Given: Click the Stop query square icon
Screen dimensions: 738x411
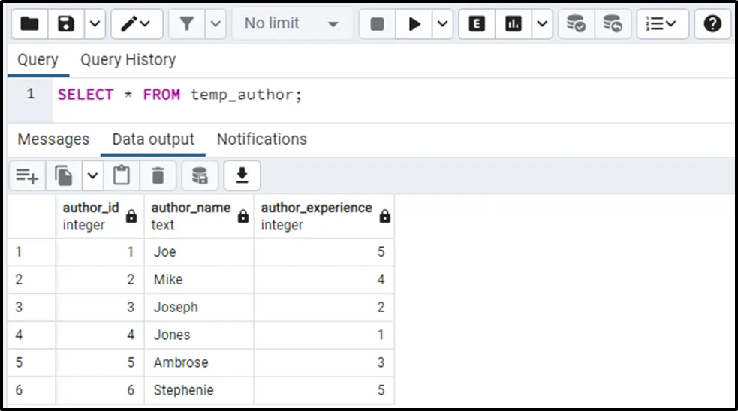Looking at the screenshot, I should pyautogui.click(x=378, y=24).
